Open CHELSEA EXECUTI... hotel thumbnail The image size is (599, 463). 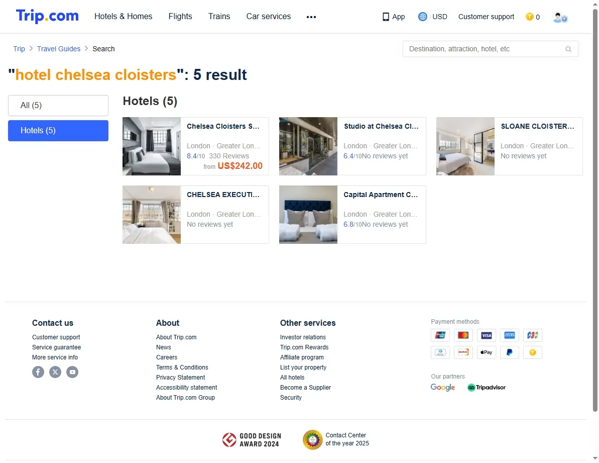152,215
